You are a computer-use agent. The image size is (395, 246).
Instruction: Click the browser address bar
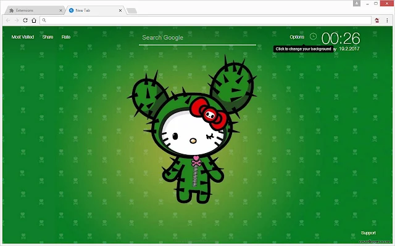(x=206, y=20)
